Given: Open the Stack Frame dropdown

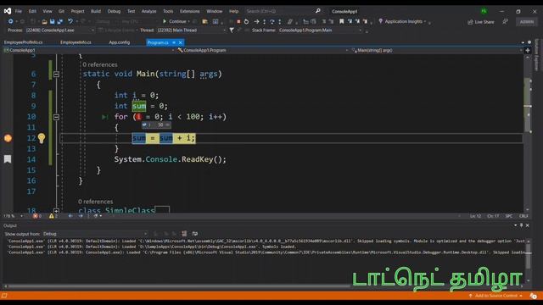Looking at the screenshot, I should (x=321, y=30).
